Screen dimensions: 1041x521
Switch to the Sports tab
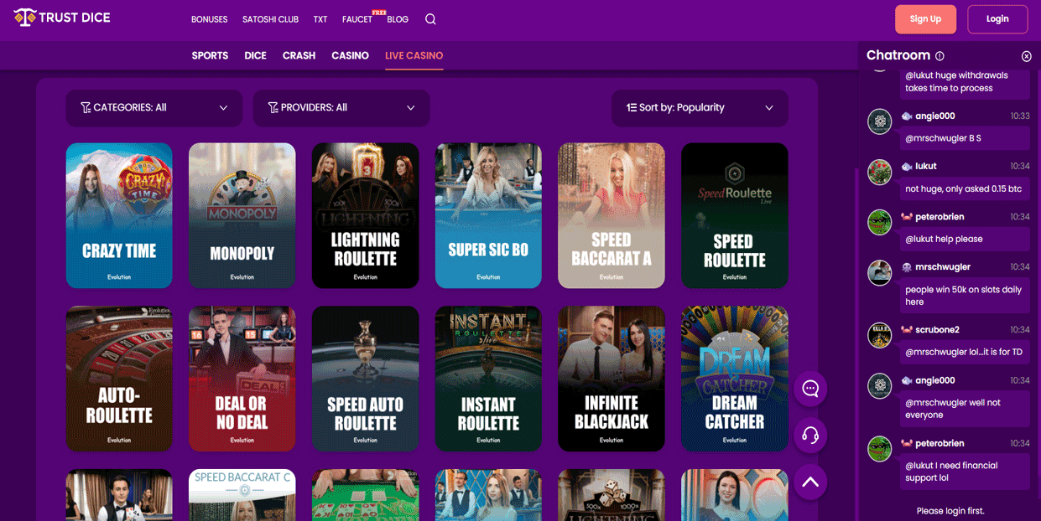[210, 55]
